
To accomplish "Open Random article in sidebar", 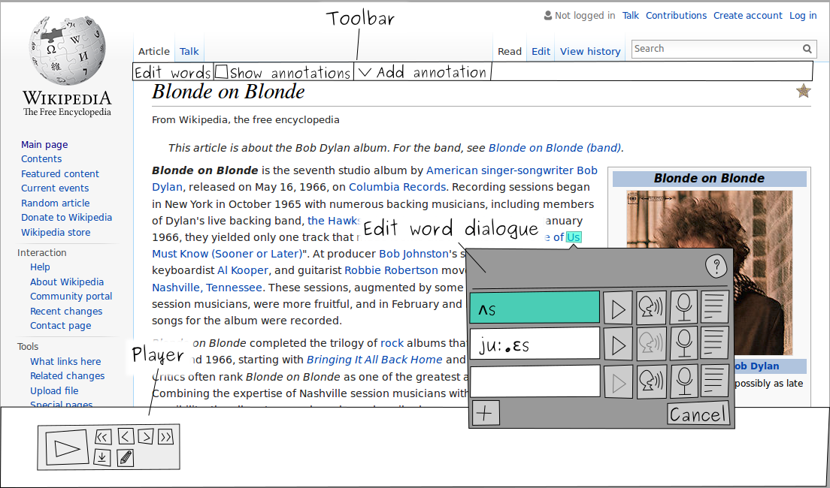I will 55,203.
